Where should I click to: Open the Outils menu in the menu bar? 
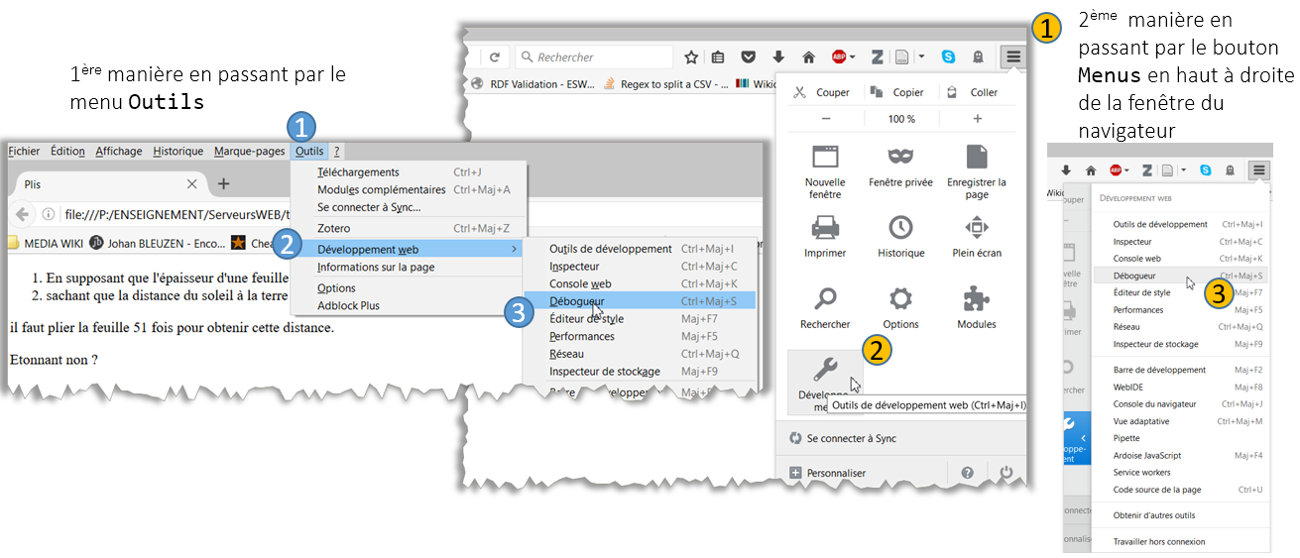308,152
